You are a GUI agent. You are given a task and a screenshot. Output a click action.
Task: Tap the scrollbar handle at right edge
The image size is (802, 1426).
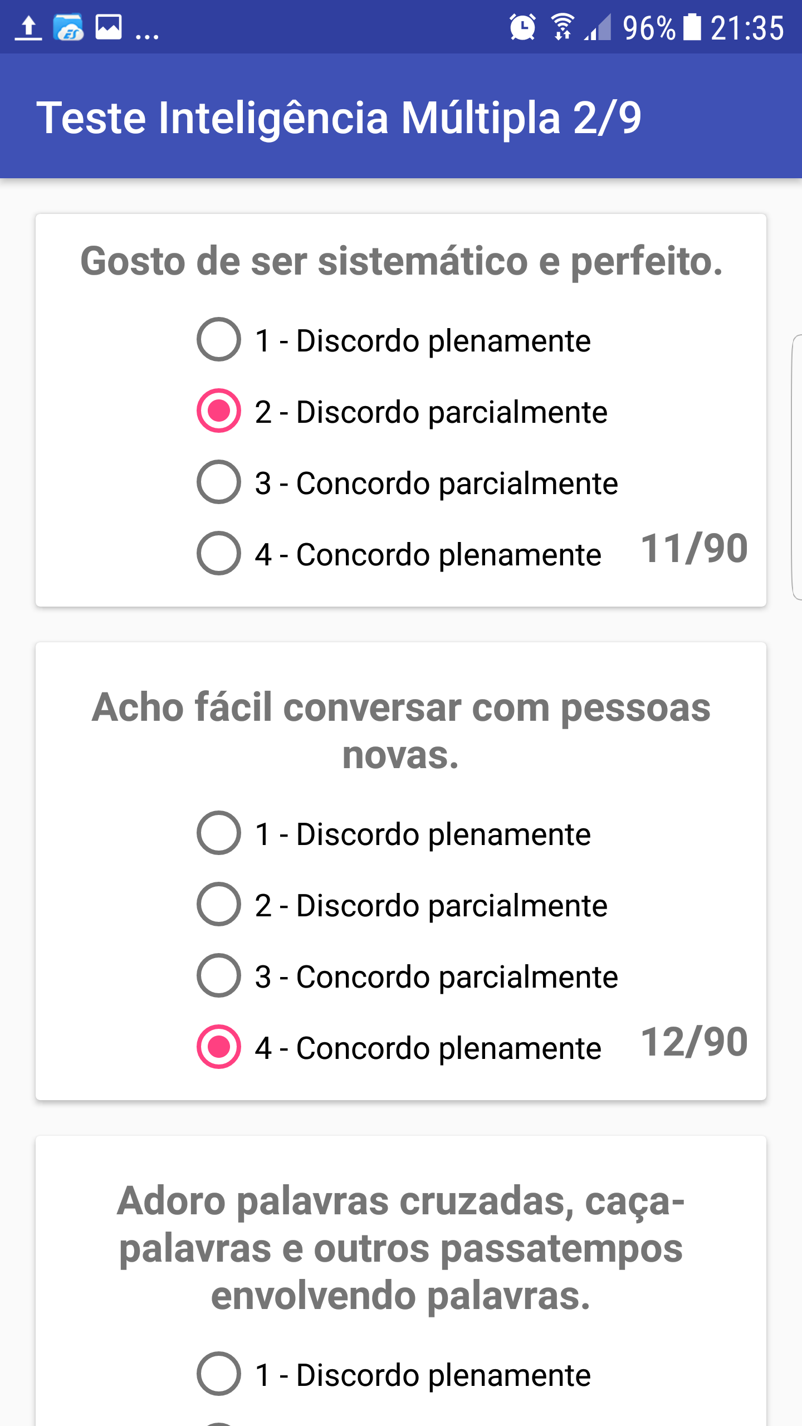point(797,467)
